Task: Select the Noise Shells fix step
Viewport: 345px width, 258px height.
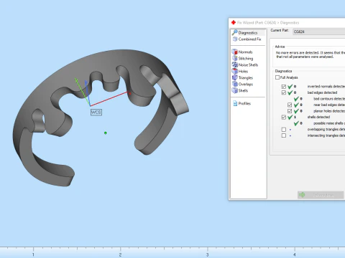Action: tap(245, 64)
